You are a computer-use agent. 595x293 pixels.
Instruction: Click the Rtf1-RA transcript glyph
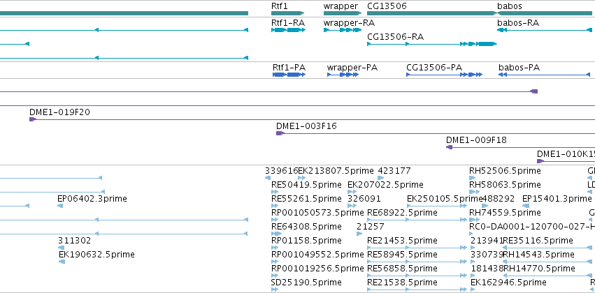point(288,30)
